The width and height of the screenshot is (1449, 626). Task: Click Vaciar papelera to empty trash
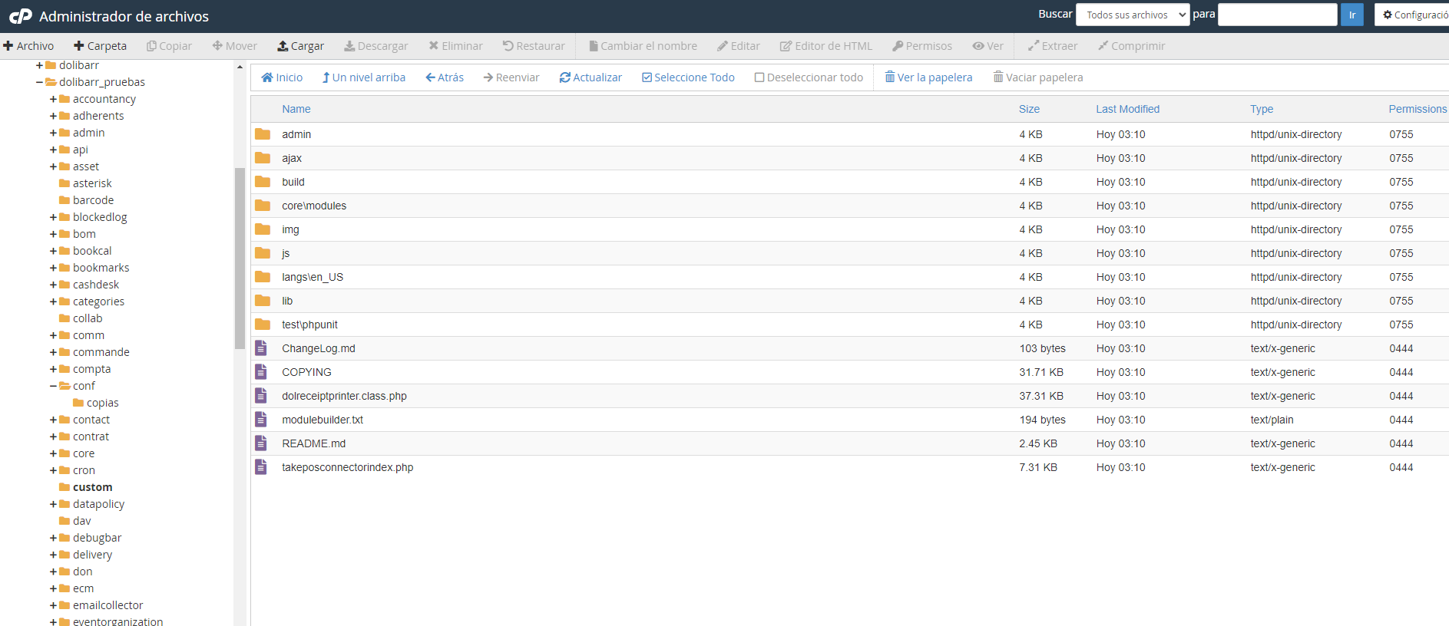[x=1038, y=77]
